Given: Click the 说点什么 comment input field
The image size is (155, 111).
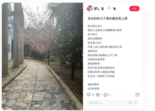Looking at the screenshot, I should (113, 103).
